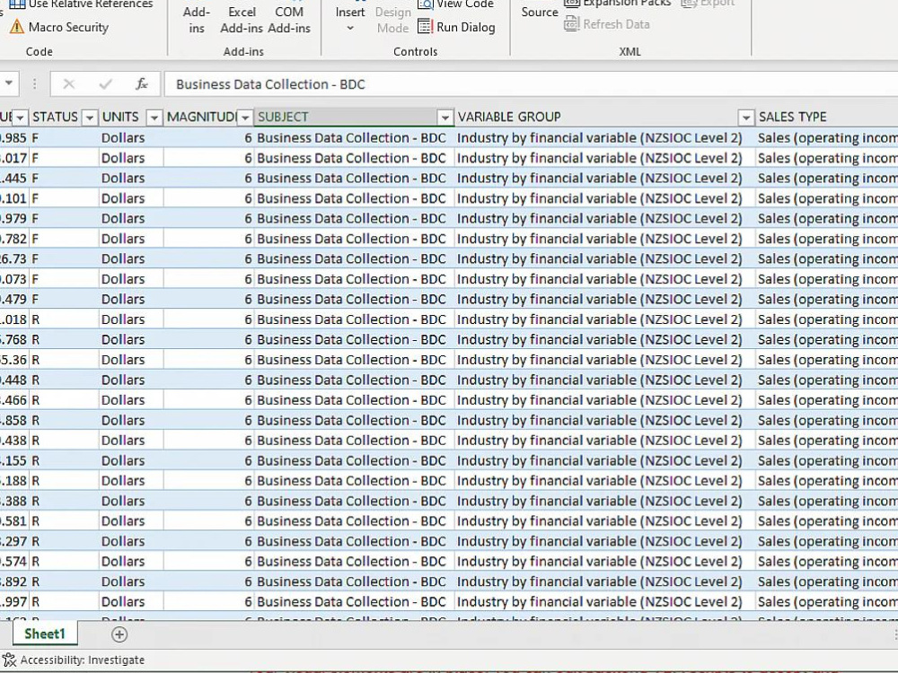The width and height of the screenshot is (898, 673).
Task: Click Refresh Data in XML group
Action: point(607,24)
